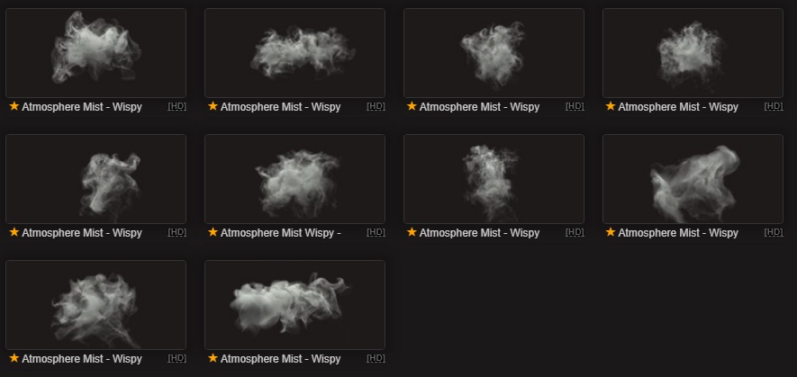Open the round mist thumbnail above 'Atmosphere Mist Wispy -'
Image resolution: width=797 pixels, height=377 pixels.
(x=294, y=179)
